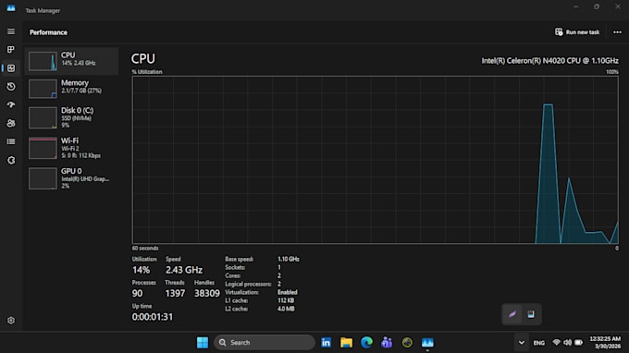Click the 90 processes value
This screenshot has height=353, width=629.
click(x=137, y=293)
